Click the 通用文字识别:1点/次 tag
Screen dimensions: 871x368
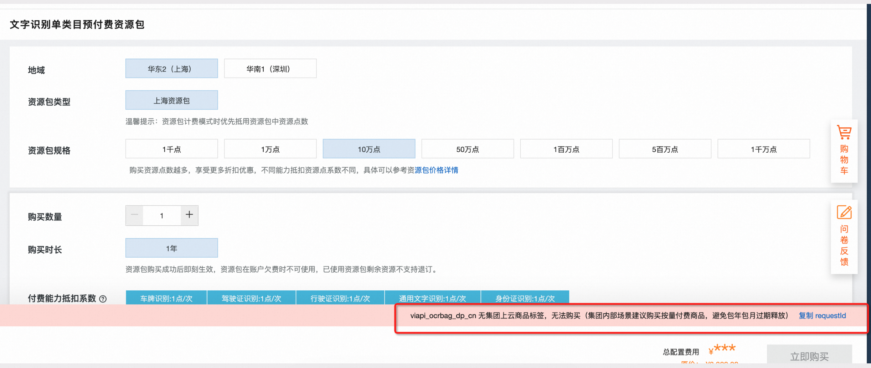tap(432, 298)
